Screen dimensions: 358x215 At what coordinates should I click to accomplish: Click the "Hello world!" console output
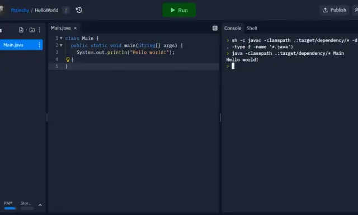tap(242, 60)
